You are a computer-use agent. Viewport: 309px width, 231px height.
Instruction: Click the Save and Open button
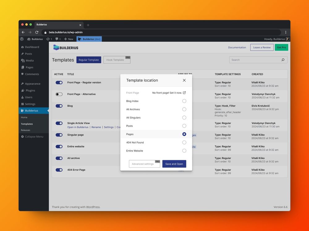tap(174, 164)
